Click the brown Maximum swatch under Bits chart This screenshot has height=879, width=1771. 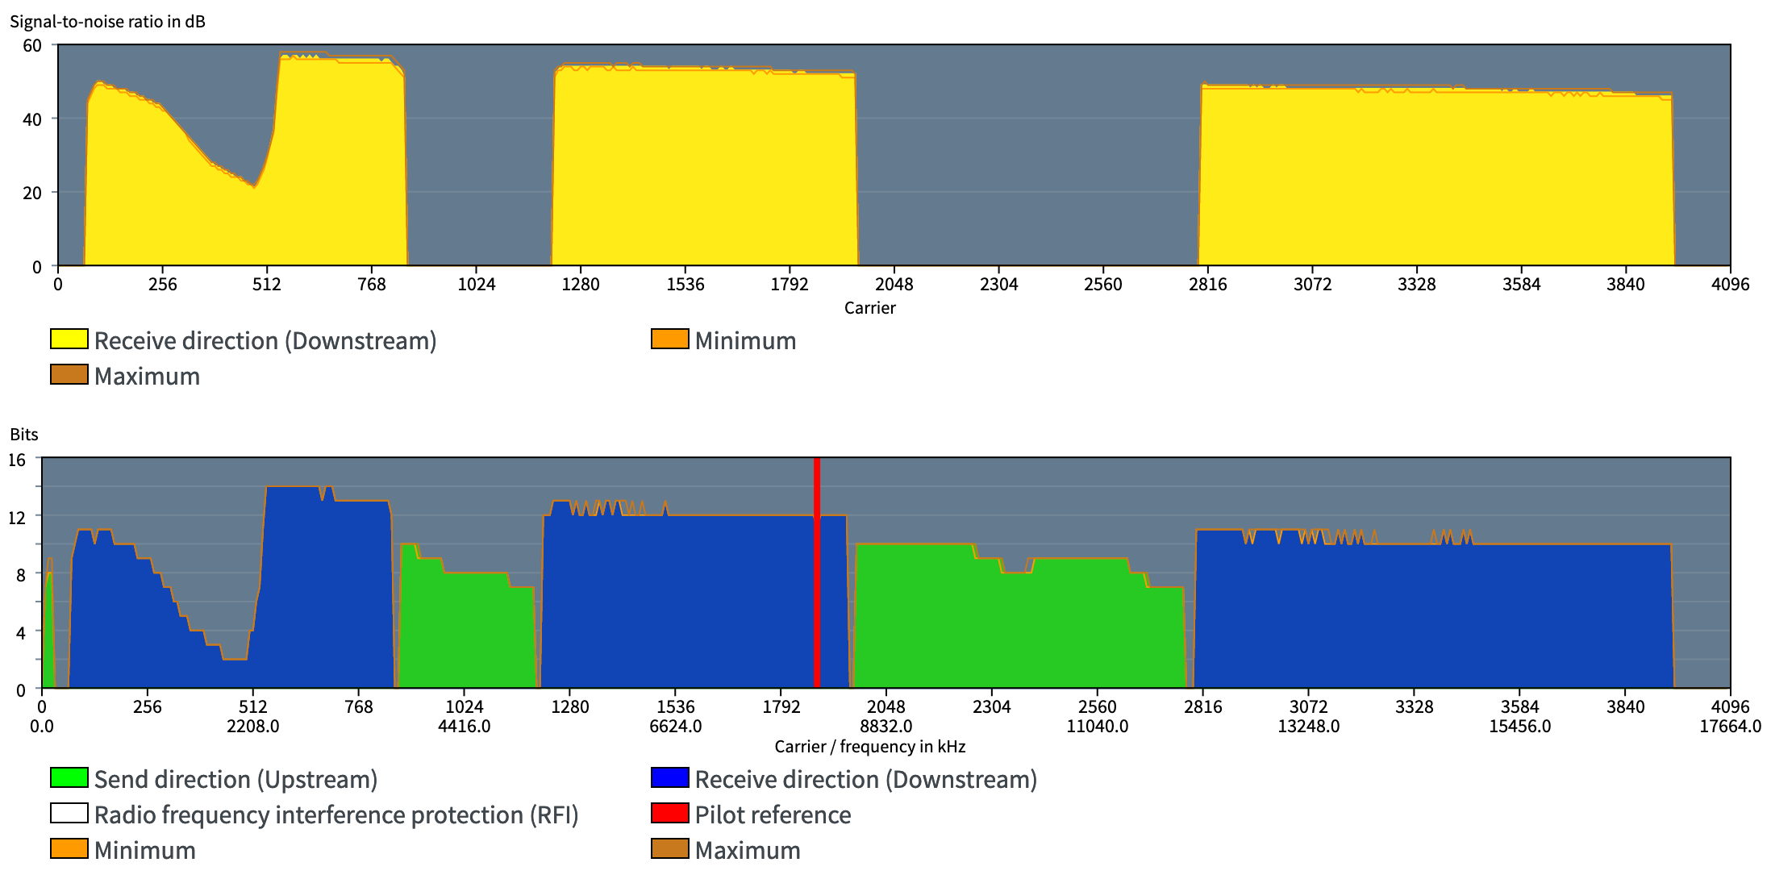pyautogui.click(x=670, y=849)
